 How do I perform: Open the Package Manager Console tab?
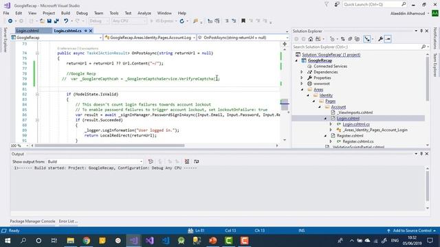[x=32, y=221]
